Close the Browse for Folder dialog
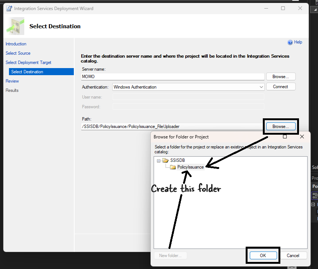Viewport: 318px width, 269px height. (x=302, y=137)
